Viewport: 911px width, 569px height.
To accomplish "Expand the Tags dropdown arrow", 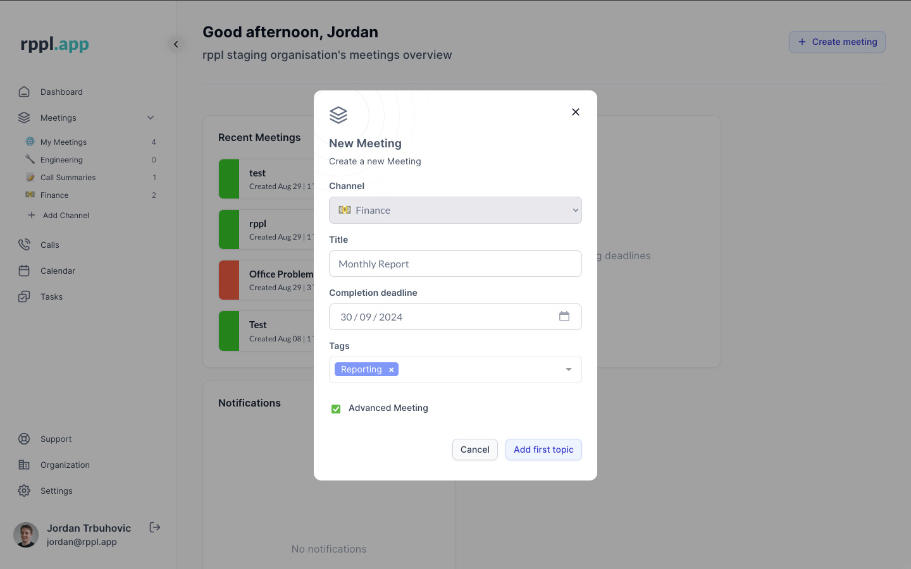I will tap(568, 370).
